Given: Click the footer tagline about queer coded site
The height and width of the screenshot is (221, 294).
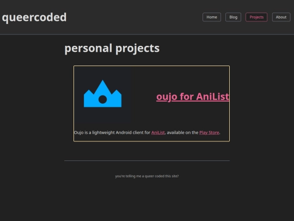Looking at the screenshot, I should tap(147, 176).
